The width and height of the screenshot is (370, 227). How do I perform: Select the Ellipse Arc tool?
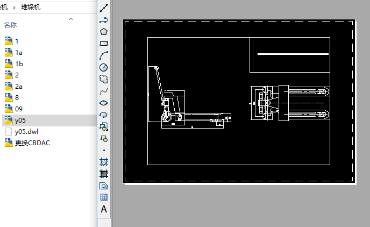(104, 115)
